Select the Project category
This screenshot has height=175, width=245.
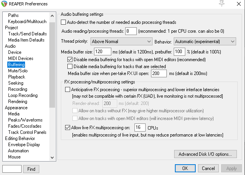tap(12, 28)
